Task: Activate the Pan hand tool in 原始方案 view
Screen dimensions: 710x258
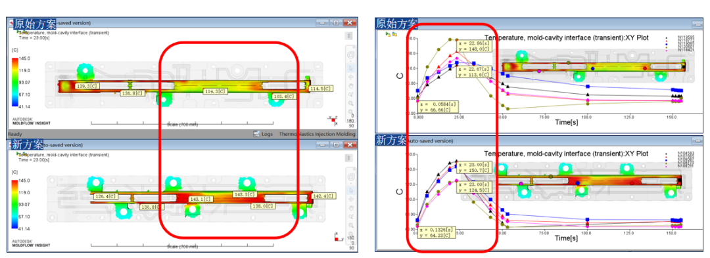Action: coord(351,86)
